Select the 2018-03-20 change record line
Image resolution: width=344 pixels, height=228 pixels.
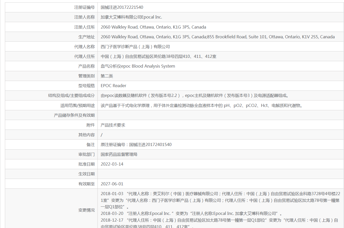coord(192,213)
